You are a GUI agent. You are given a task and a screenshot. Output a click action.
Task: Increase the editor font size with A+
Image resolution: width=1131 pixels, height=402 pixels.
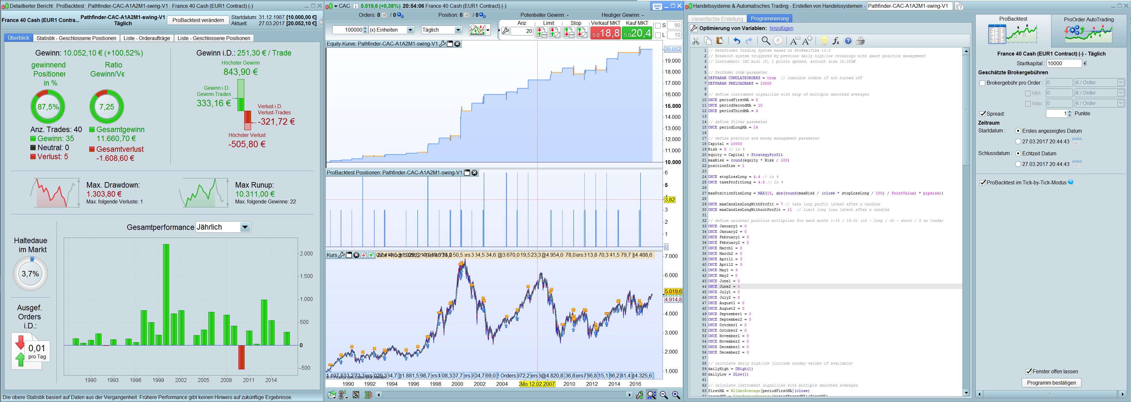[x=807, y=41]
